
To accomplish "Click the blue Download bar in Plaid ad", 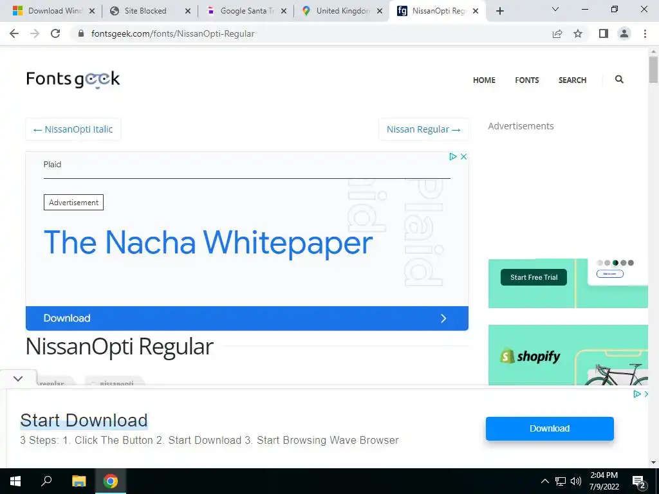I will 247,318.
